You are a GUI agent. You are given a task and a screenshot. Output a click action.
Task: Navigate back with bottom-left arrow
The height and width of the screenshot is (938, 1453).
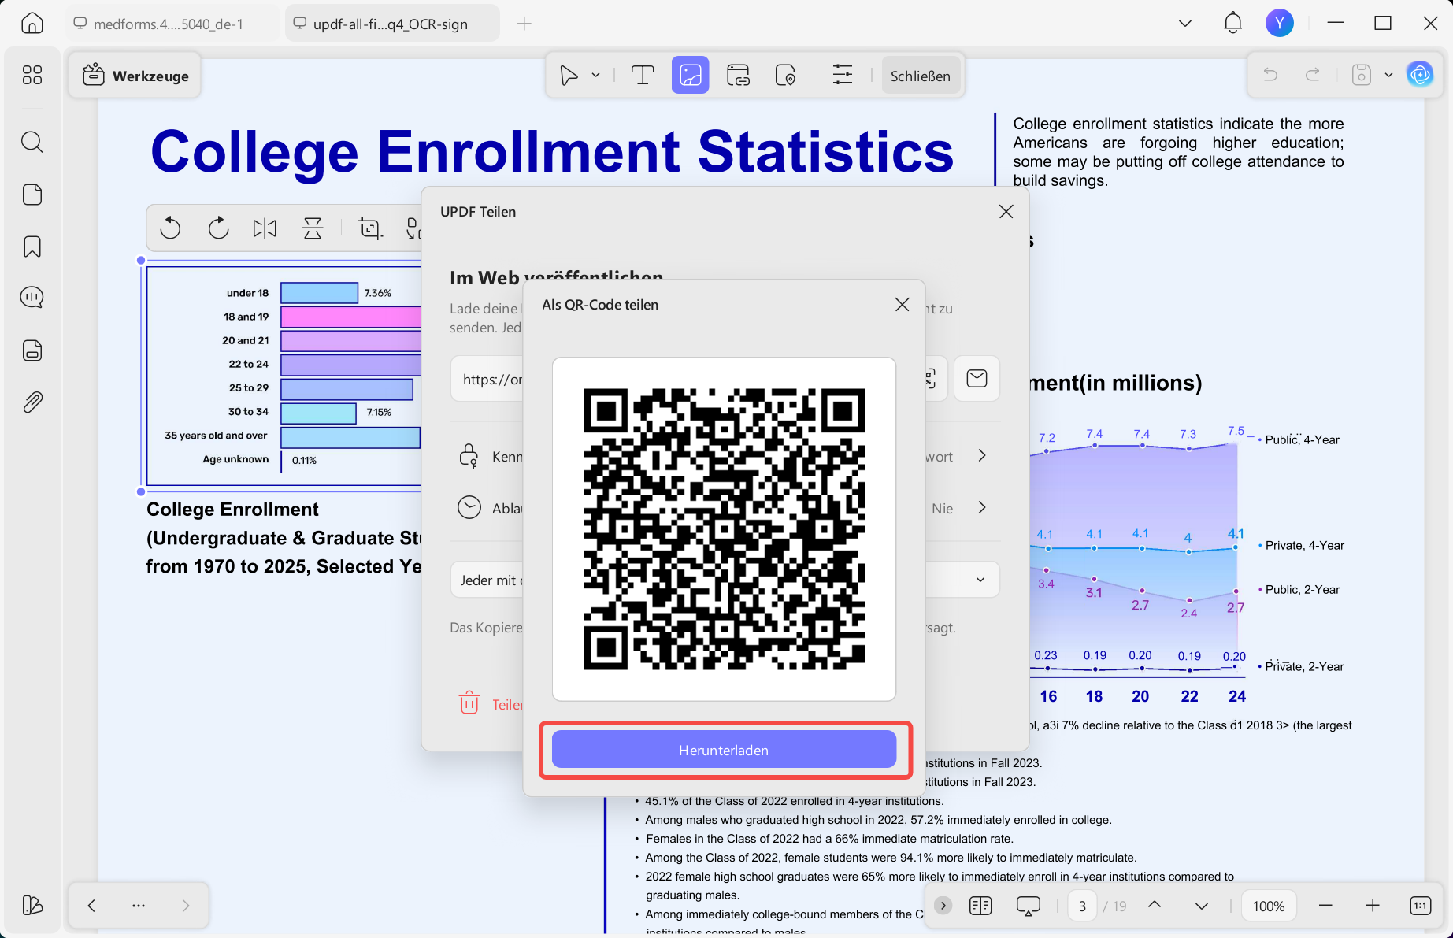pos(91,906)
